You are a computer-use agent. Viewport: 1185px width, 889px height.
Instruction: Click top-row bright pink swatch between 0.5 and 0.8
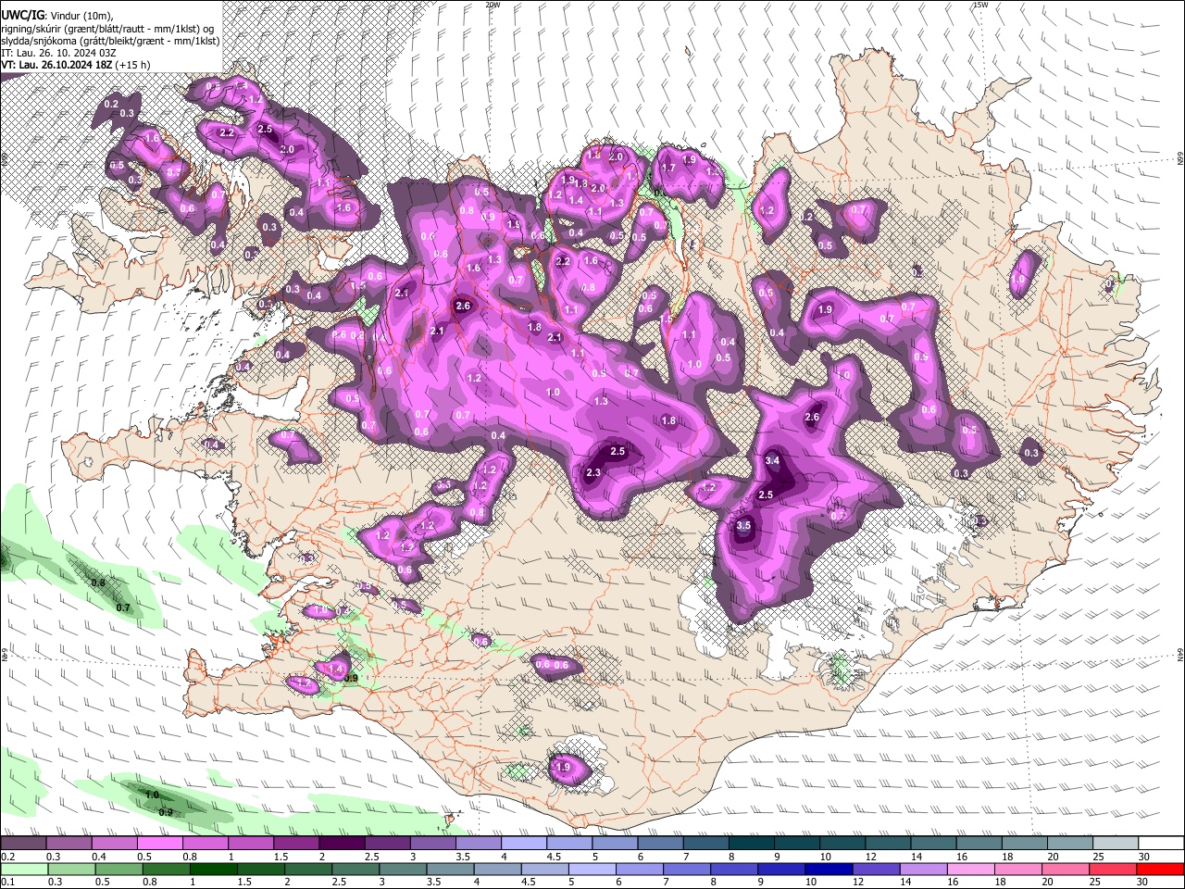[159, 843]
